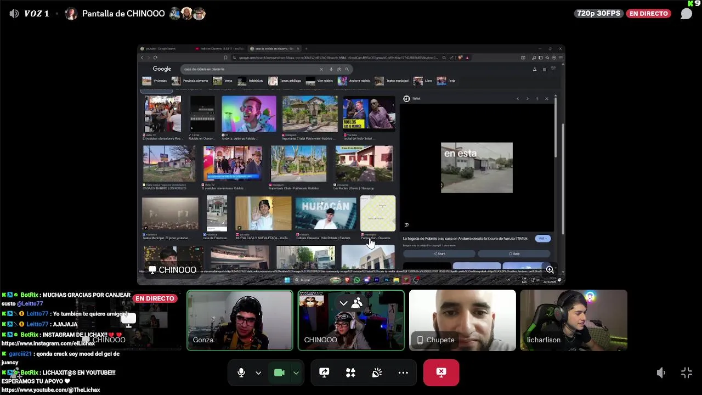The height and width of the screenshot is (395, 702).
Task: Select the Viviendas filter chip
Action: (155, 81)
